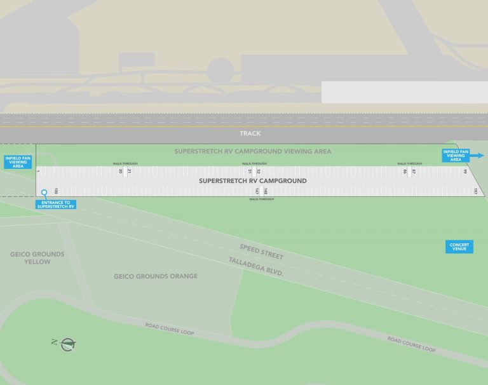Click the Geico Grounds Orange label

coord(156,276)
